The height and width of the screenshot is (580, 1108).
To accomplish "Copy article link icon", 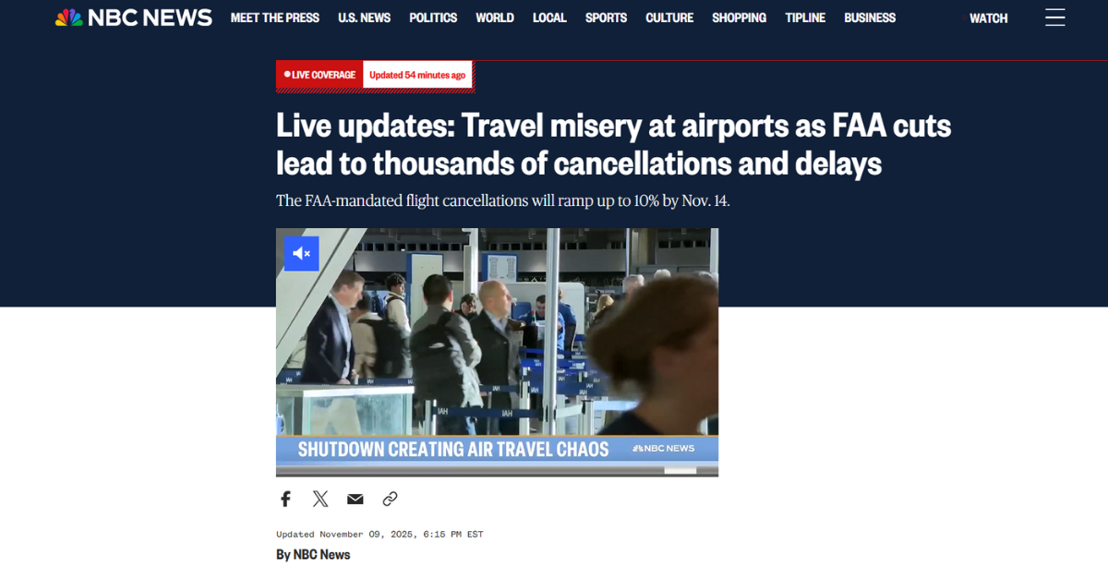I will click(x=390, y=499).
